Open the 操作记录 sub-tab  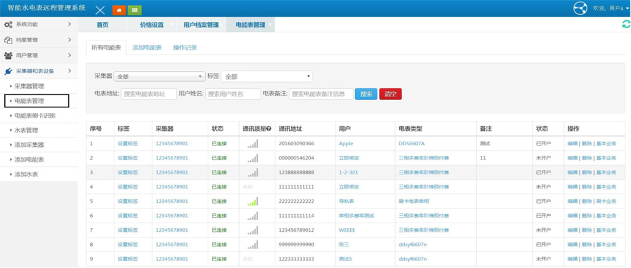point(185,47)
